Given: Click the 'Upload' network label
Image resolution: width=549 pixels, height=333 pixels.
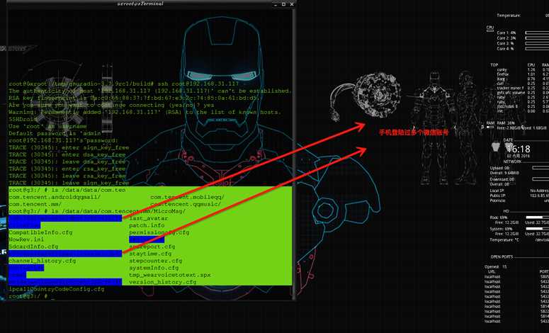Looking at the screenshot, I should click(x=499, y=168).
